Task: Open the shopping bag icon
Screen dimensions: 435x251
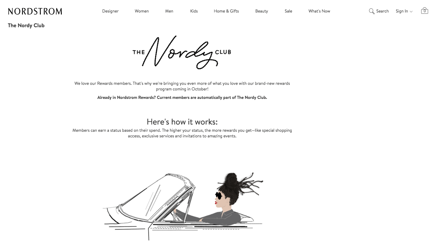Action: pyautogui.click(x=425, y=11)
